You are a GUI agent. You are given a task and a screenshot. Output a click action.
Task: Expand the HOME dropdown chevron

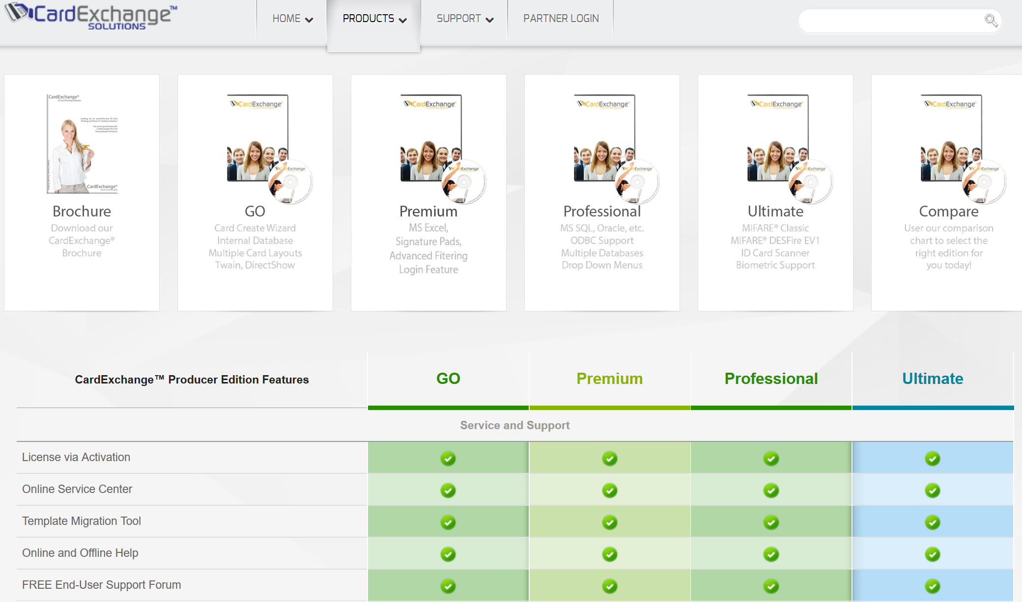309,20
